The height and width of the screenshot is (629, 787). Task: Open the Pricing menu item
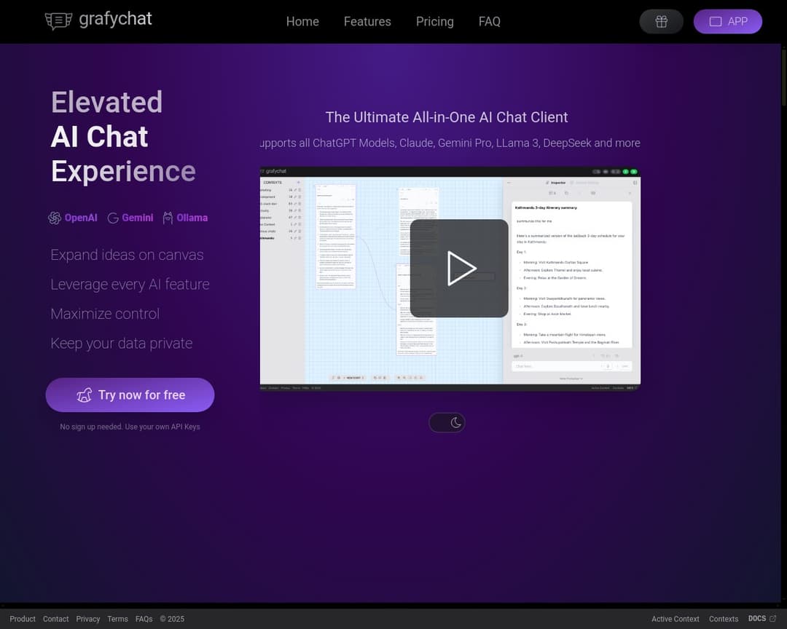pyautogui.click(x=434, y=22)
